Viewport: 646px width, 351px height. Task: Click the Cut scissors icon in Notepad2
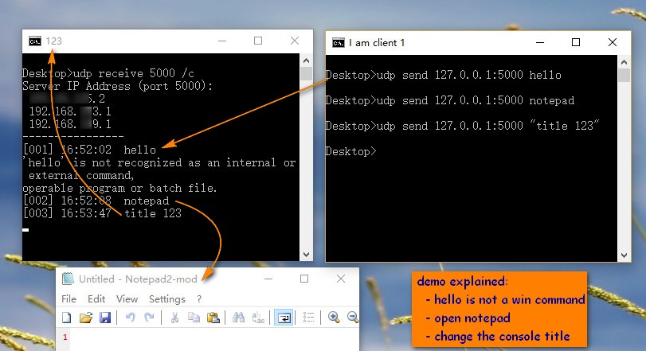(x=174, y=318)
